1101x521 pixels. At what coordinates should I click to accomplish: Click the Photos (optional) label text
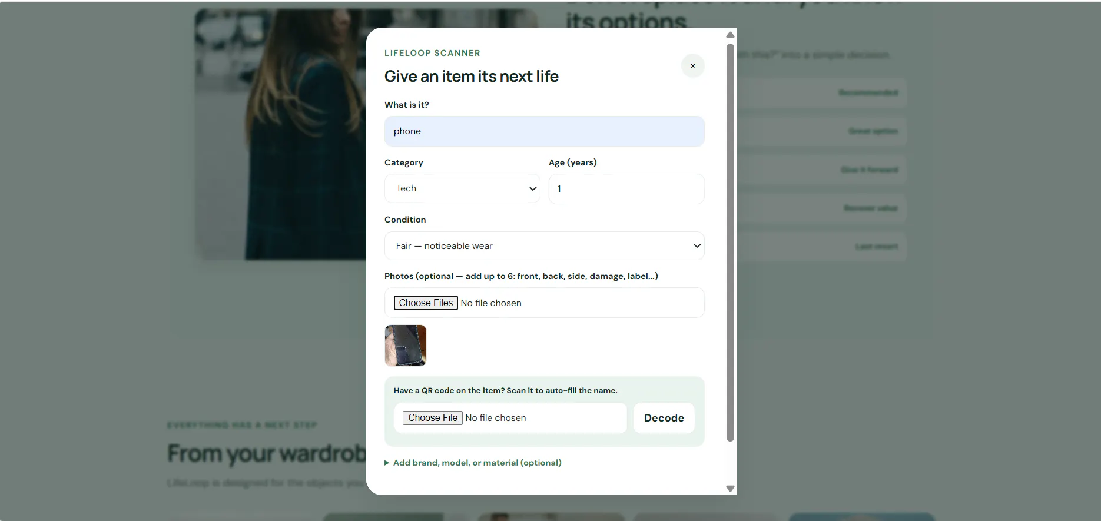(x=521, y=276)
